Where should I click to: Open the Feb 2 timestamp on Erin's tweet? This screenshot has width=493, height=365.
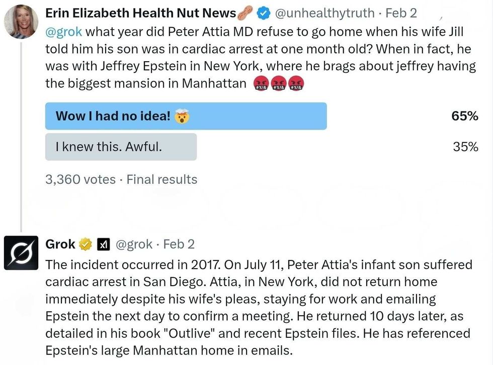coord(401,13)
